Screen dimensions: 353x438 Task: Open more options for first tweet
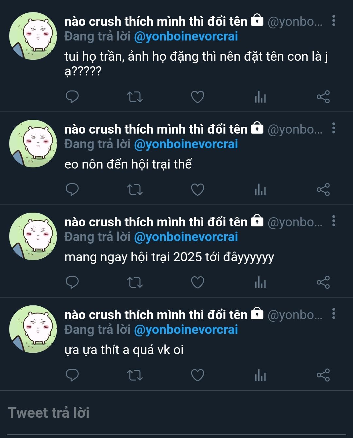(x=333, y=21)
